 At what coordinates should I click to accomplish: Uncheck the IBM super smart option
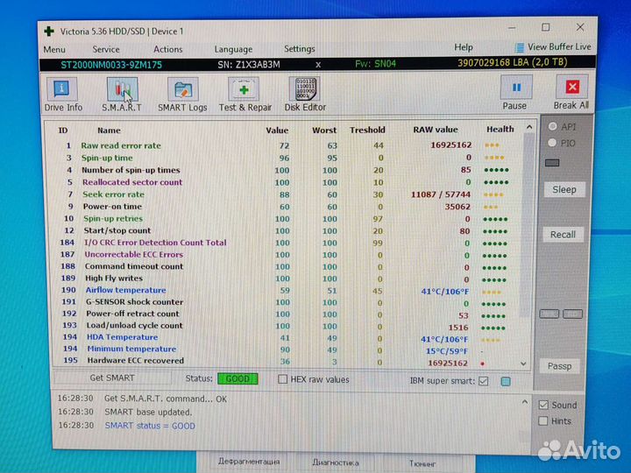pos(483,381)
